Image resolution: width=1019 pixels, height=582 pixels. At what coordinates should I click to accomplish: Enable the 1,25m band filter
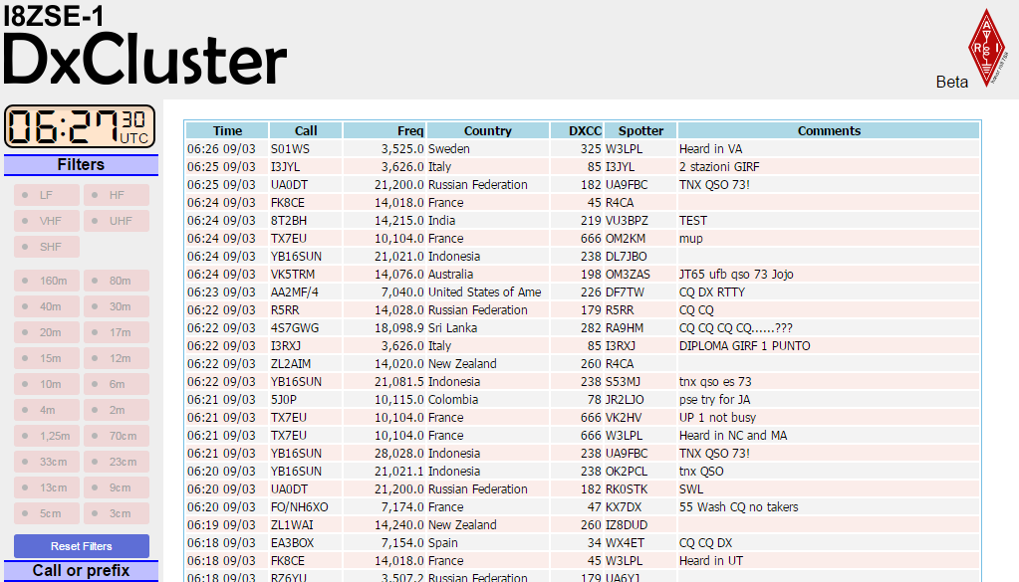(x=47, y=436)
